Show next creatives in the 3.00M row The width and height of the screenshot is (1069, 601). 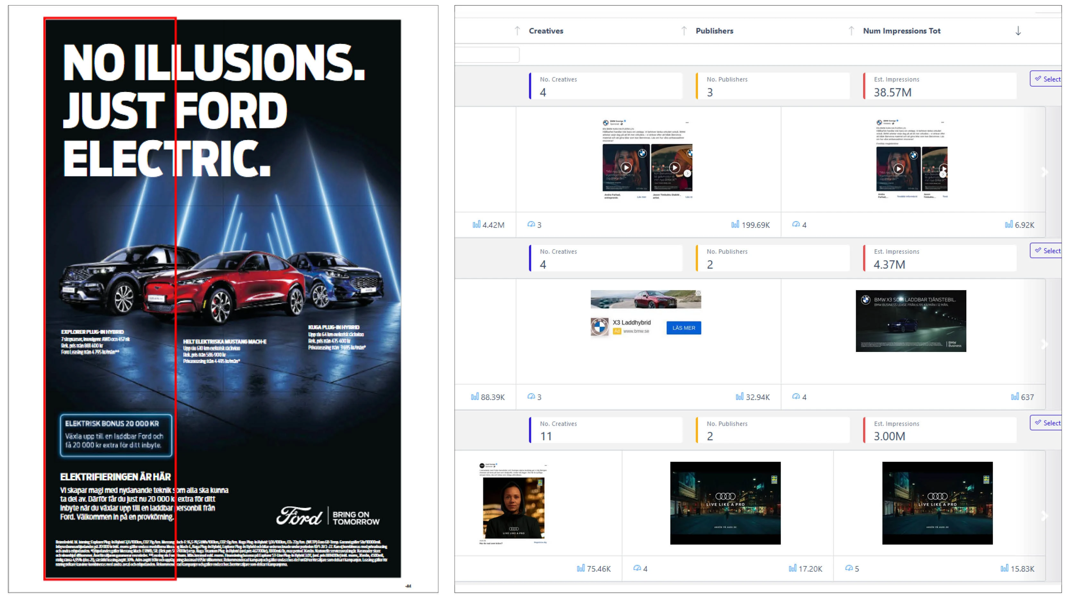point(1045,515)
